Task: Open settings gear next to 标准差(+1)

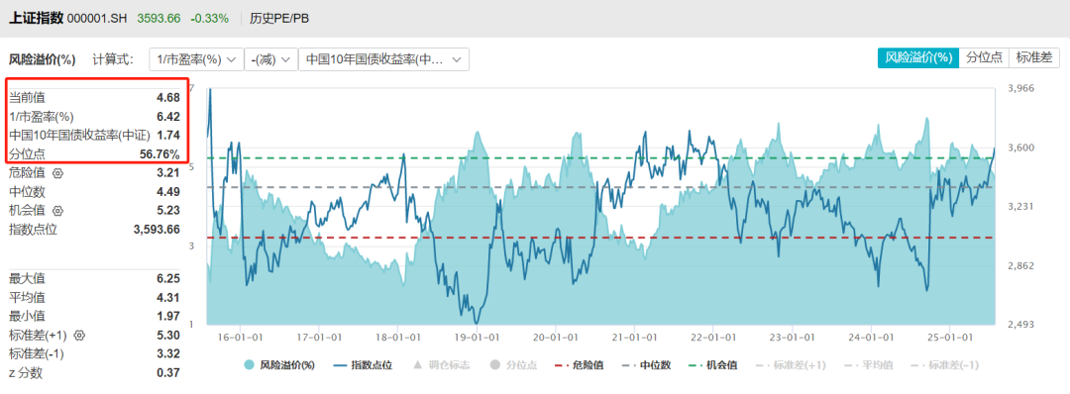Action: click(x=80, y=335)
